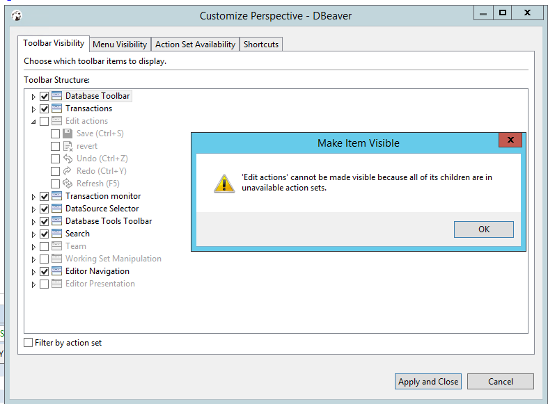Click the DataSource Selector row icon
548x404 pixels.
56,209
